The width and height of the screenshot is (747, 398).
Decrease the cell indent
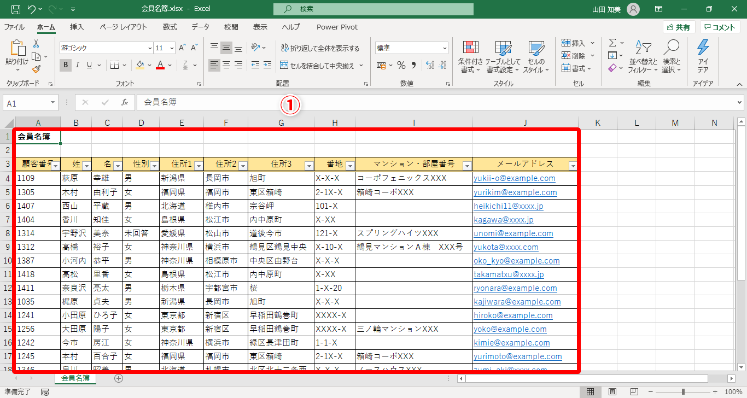[x=255, y=65]
